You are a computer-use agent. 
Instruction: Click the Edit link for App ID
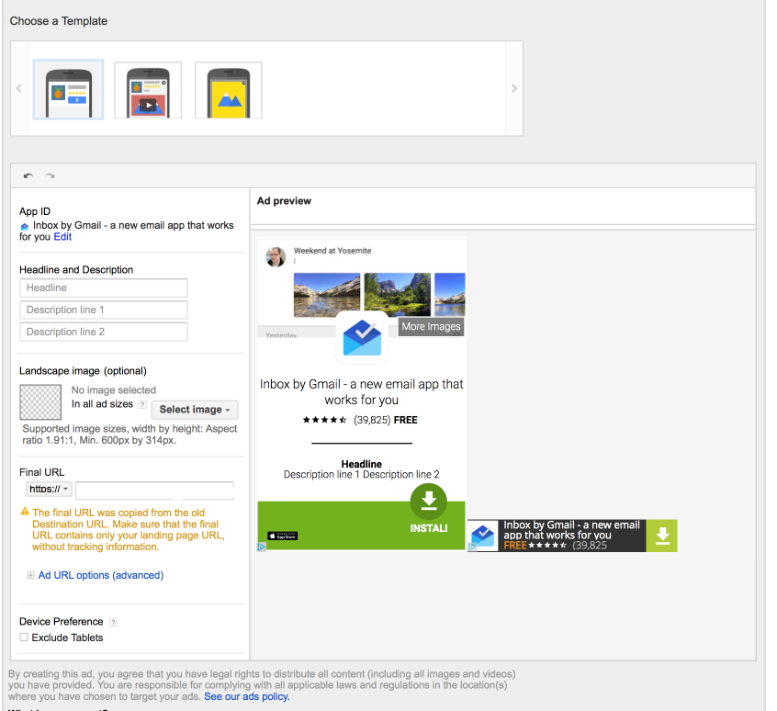(x=62, y=237)
